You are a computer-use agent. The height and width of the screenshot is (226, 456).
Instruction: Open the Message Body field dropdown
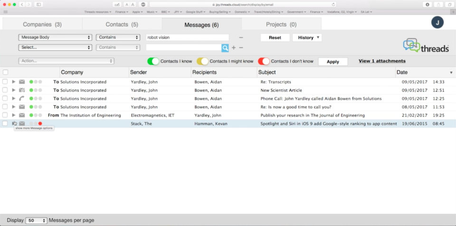pos(55,37)
